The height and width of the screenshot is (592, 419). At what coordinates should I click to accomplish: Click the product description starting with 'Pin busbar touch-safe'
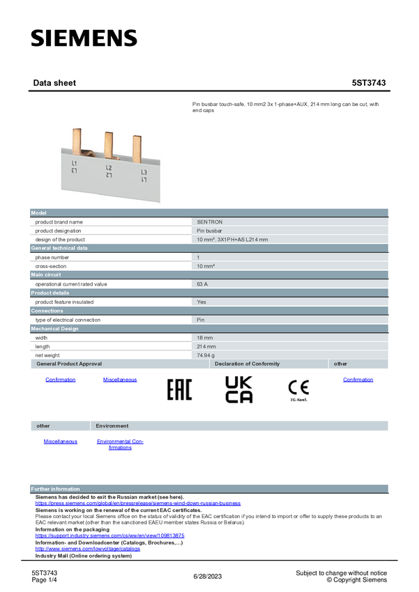(x=286, y=107)
